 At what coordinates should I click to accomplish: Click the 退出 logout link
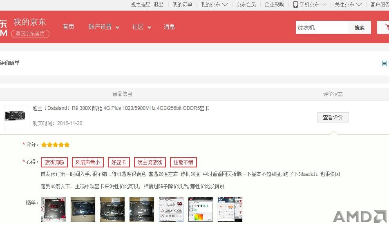158,5
